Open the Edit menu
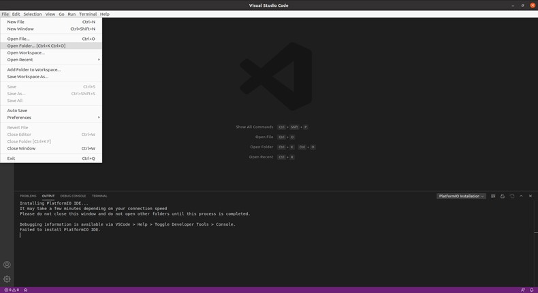Image resolution: width=538 pixels, height=293 pixels. click(x=16, y=14)
